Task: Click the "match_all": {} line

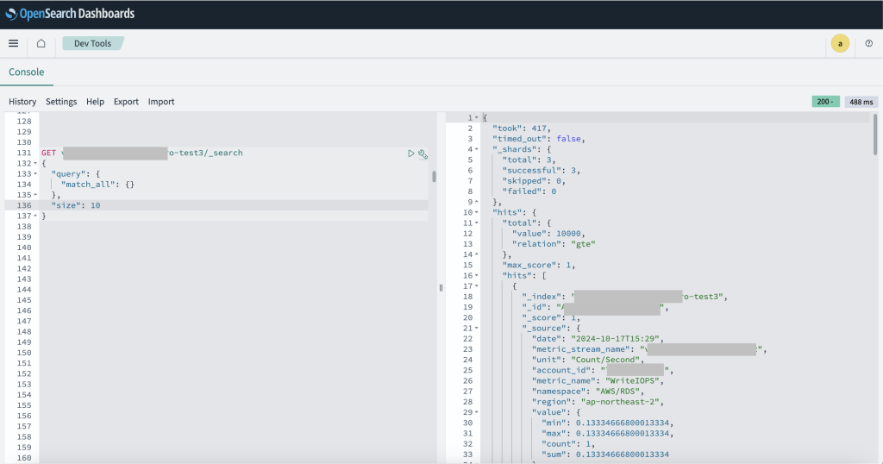Action: [x=98, y=185]
